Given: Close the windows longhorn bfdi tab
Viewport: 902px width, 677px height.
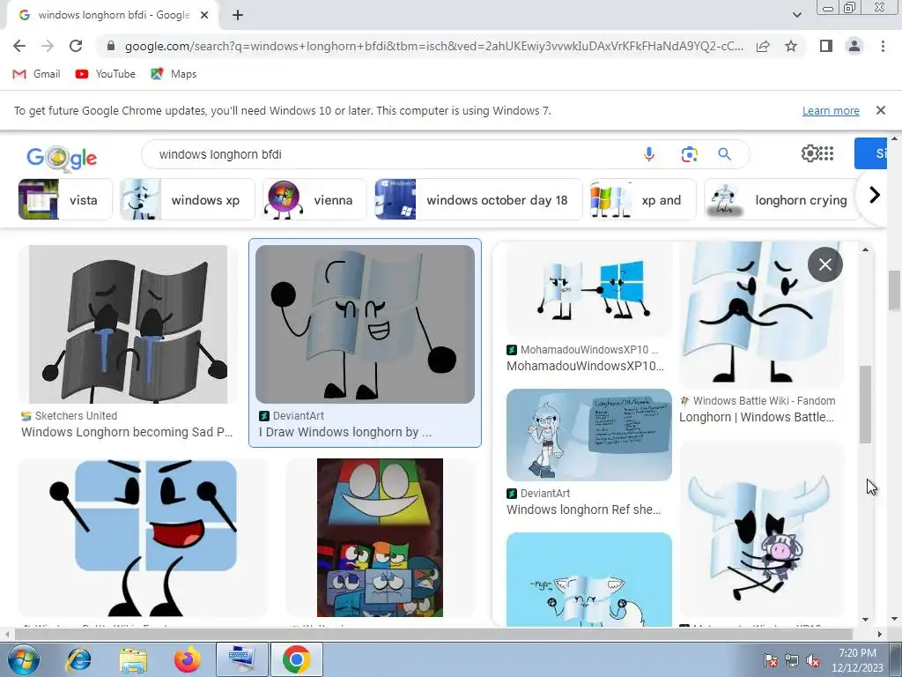Looking at the screenshot, I should point(204,15).
